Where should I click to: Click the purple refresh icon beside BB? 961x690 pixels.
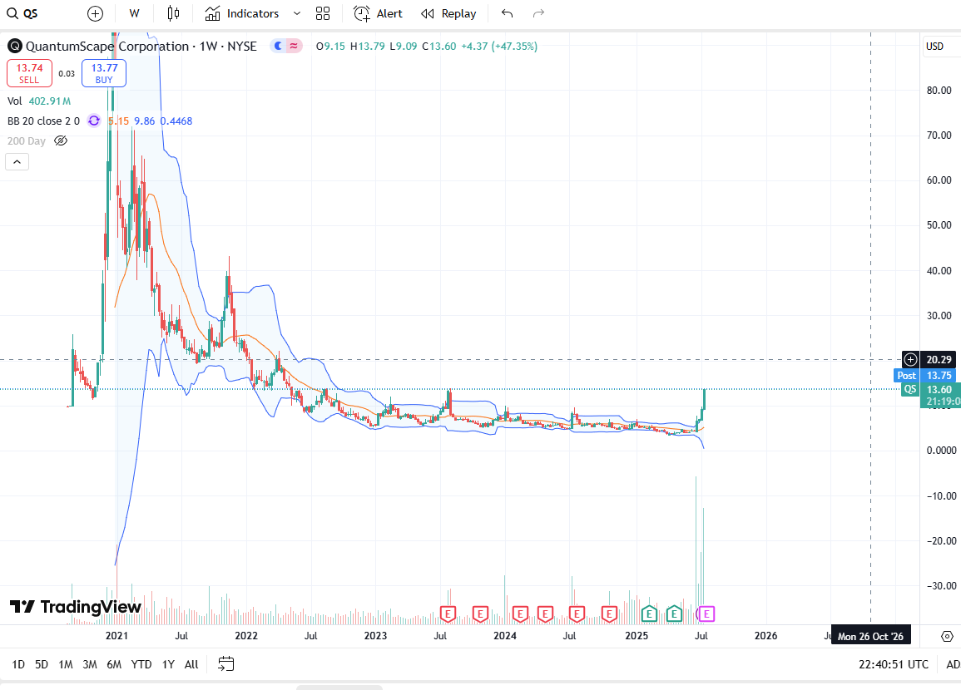click(x=94, y=121)
